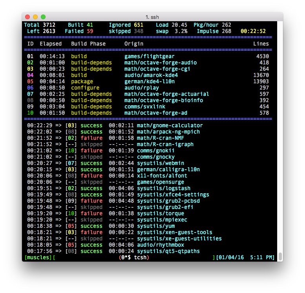Click the 'failure' status for math/R-cran-NMF

coord(91,138)
